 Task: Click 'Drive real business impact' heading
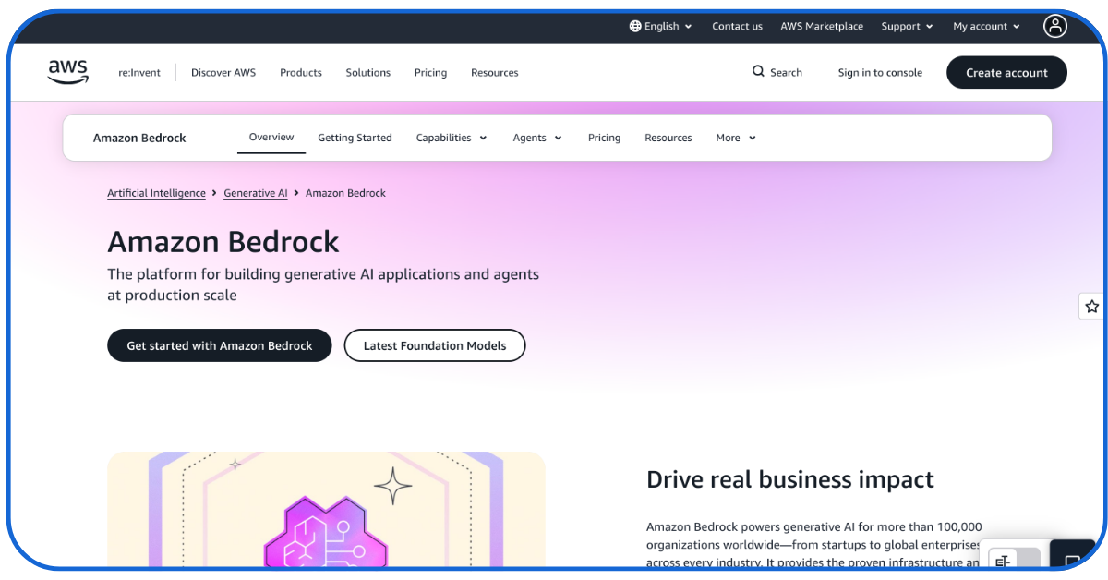click(x=790, y=479)
